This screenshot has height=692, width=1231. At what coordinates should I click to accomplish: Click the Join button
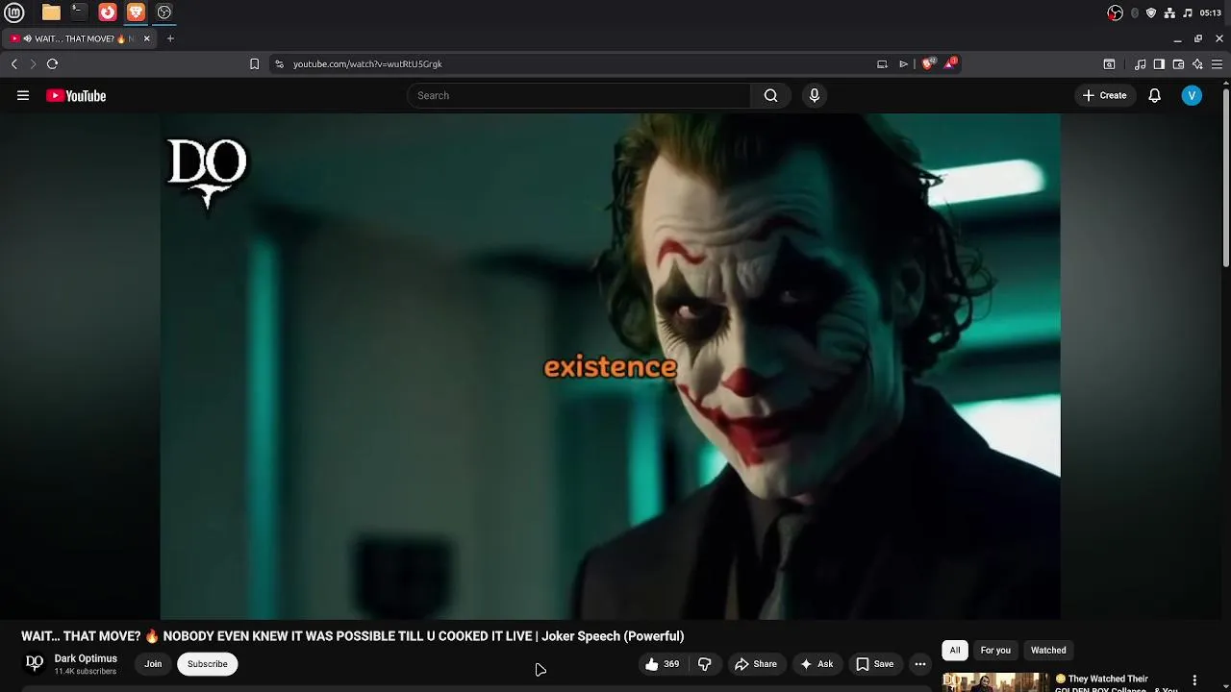coord(153,664)
